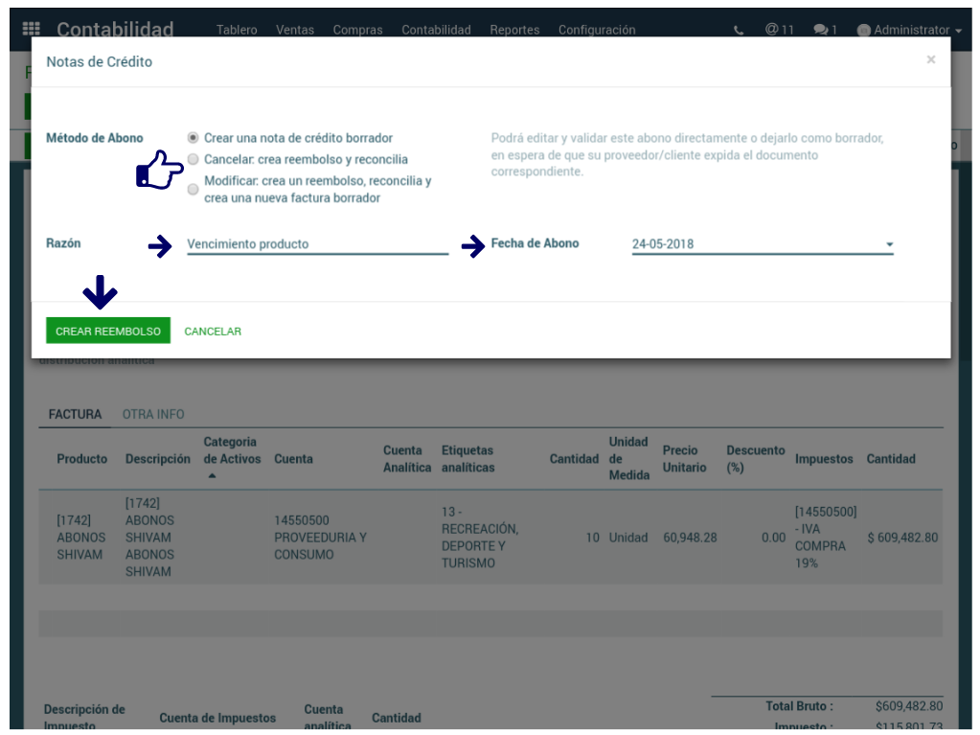Screen dimensions: 980x735
Task: Click the Razón text input field
Action: [317, 244]
